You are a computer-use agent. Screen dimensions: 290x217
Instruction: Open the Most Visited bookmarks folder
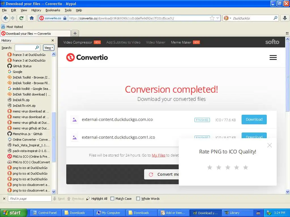[12, 27]
